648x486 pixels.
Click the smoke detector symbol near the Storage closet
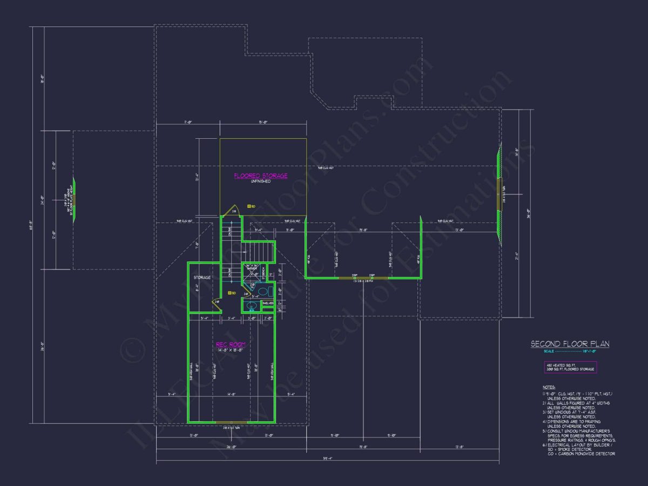pos(231,293)
